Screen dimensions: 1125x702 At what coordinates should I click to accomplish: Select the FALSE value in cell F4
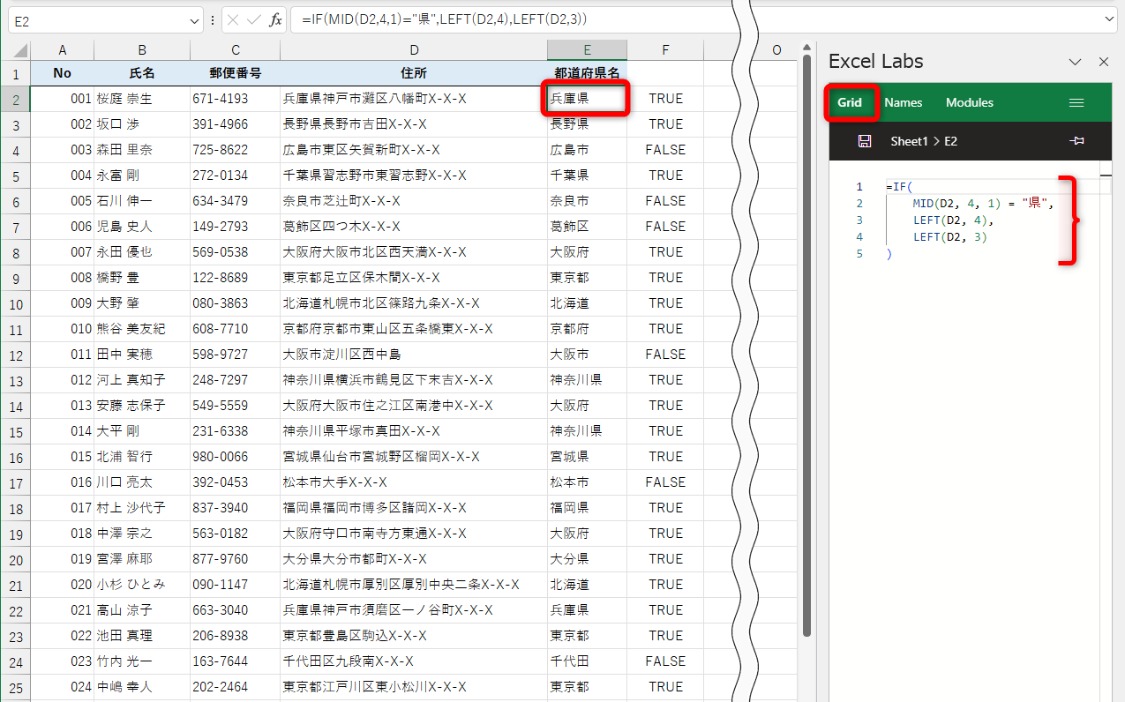(x=665, y=149)
